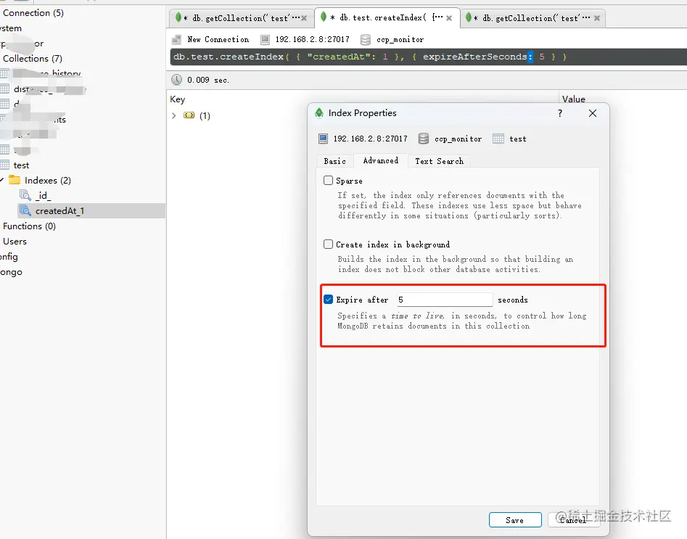
Task: Click the _id_ index icon
Action: point(25,195)
